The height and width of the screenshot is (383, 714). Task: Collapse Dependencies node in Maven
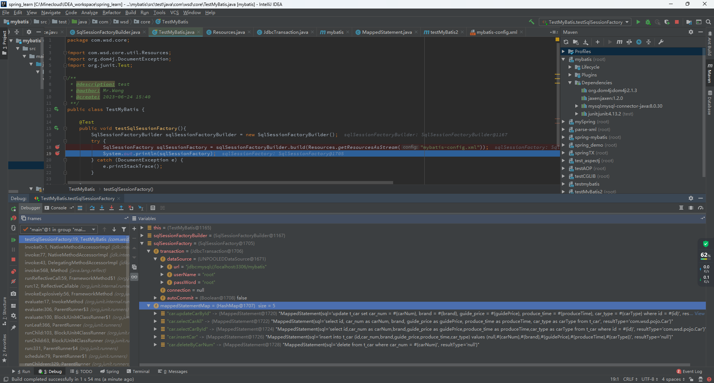(570, 83)
